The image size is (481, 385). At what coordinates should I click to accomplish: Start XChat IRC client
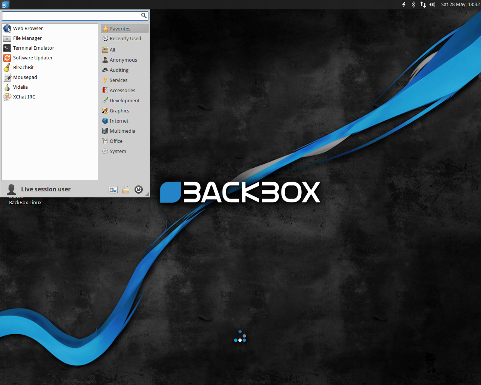pyautogui.click(x=24, y=97)
